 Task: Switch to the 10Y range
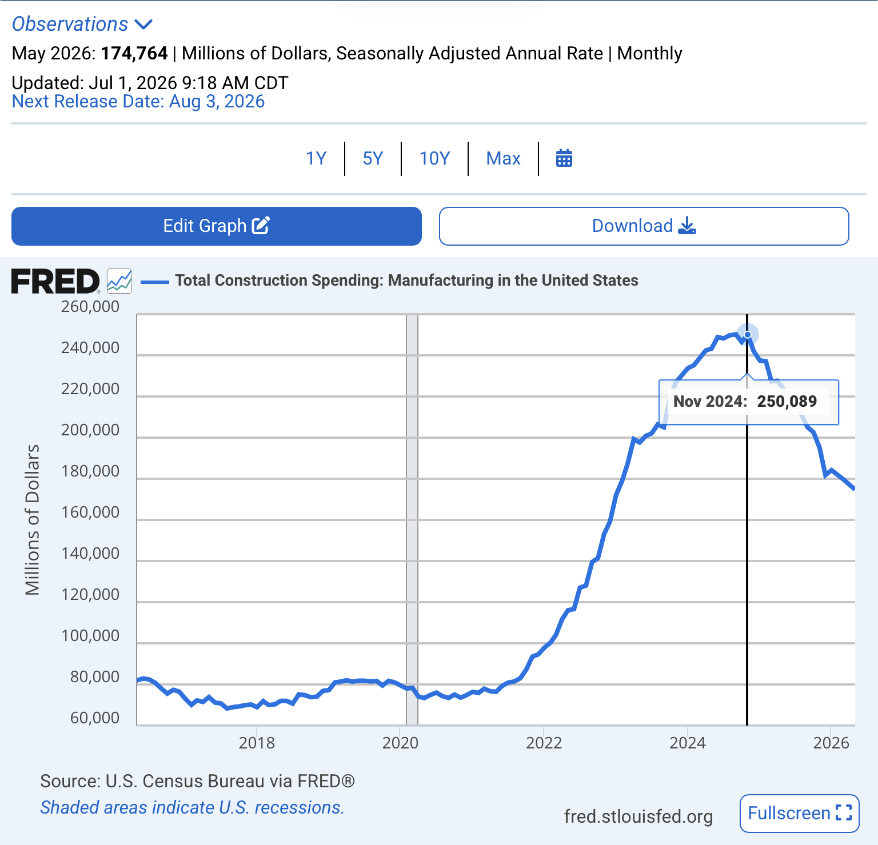(434, 158)
